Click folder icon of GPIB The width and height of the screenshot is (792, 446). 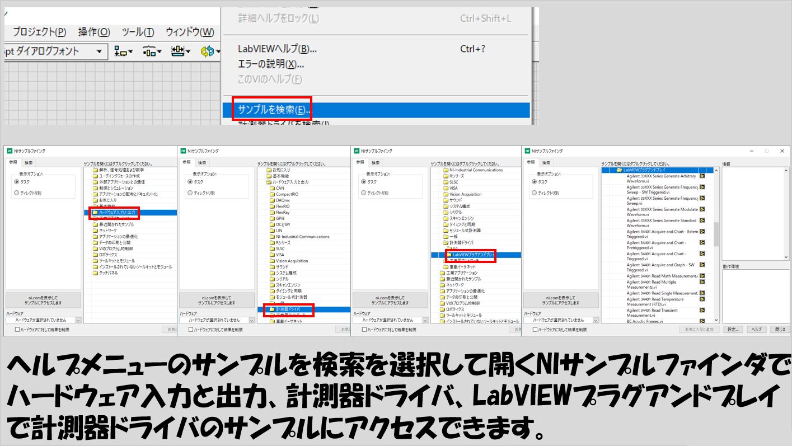click(x=272, y=218)
